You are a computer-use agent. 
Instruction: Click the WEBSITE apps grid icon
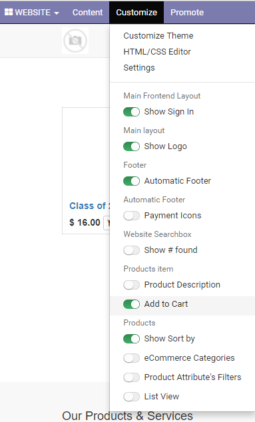[9, 12]
